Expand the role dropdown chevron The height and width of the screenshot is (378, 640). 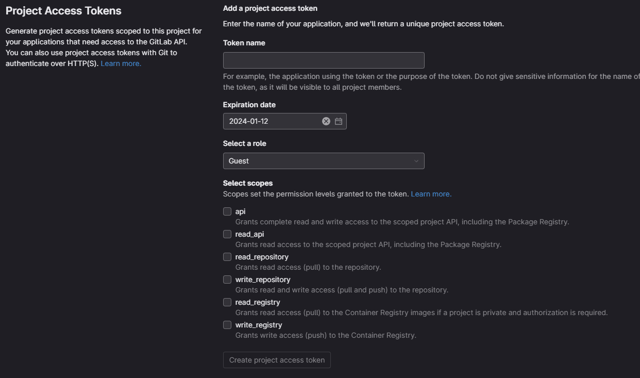(416, 161)
